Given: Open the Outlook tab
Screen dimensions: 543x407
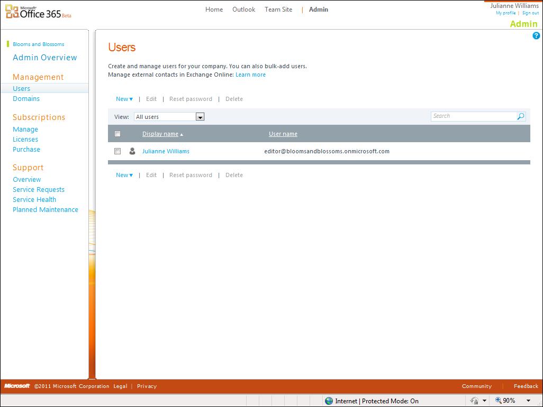Looking at the screenshot, I should 244,10.
